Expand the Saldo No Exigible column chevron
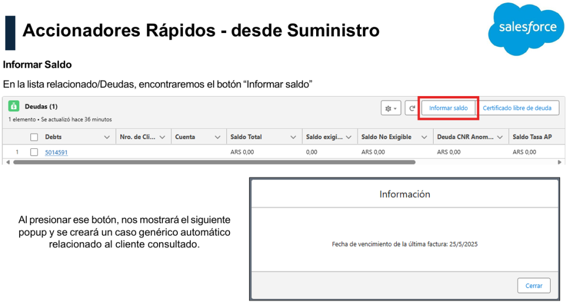 coord(424,137)
